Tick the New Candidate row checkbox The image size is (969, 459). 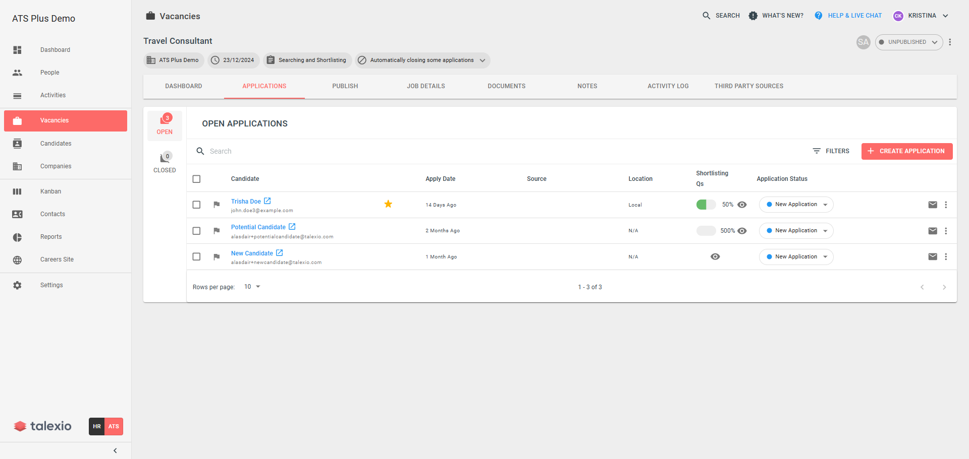196,257
